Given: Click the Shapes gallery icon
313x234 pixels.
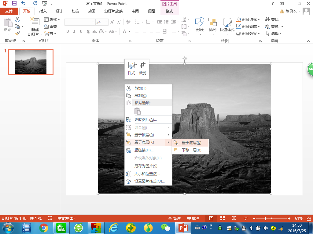Looking at the screenshot, I should pyautogui.click(x=200, y=22).
